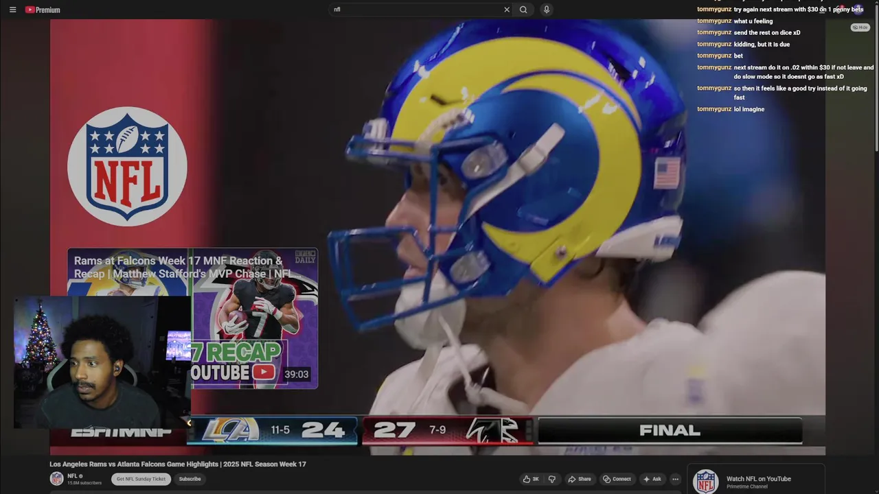Click the video title text

tap(178, 464)
